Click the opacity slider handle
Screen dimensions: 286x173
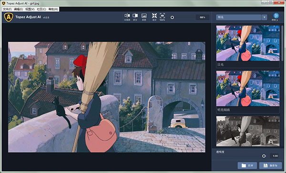click(x=264, y=156)
